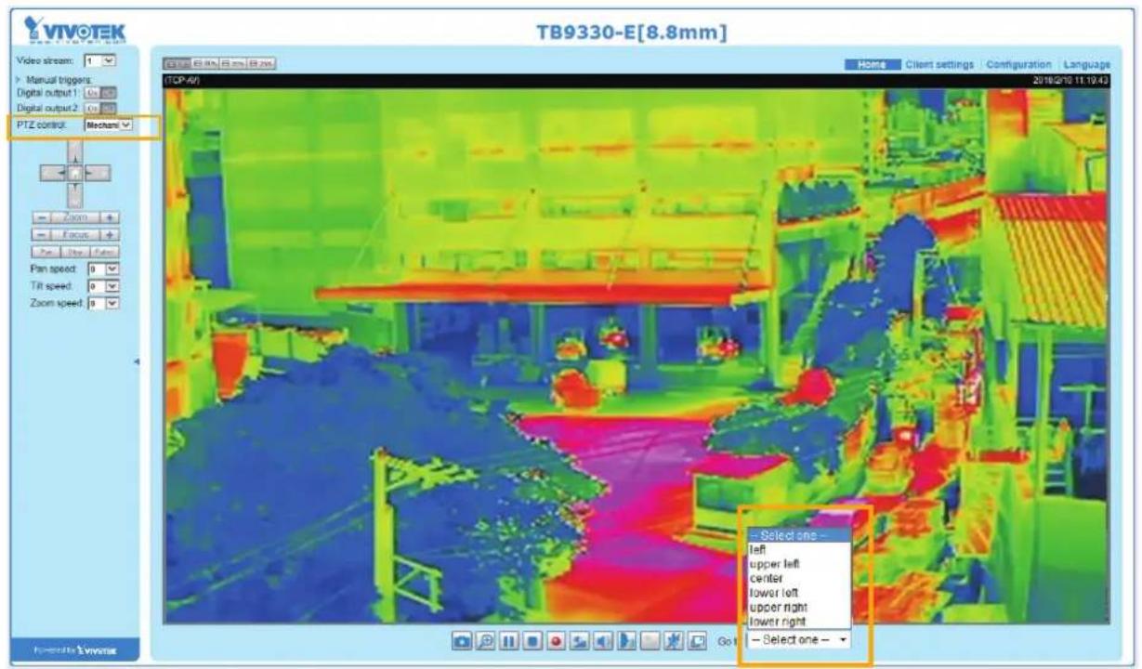Increase zoom with plus button
Screen dimensions: 1142x669
tap(110, 218)
